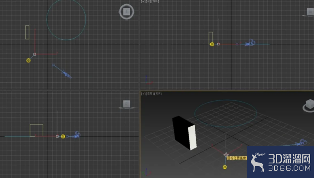Open the front viewport's wireframe shading menu
This screenshot has height=178, width=314.
(x=155, y=2)
